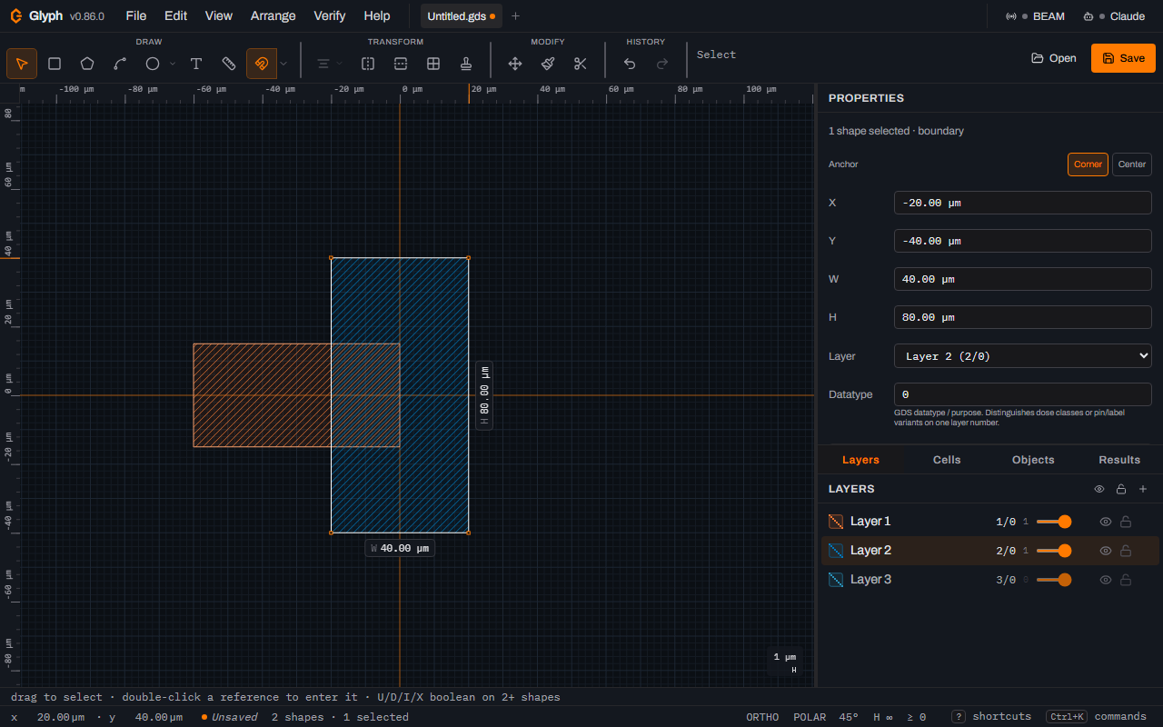Image resolution: width=1163 pixels, height=727 pixels.
Task: Click Layer 3 hatch pattern swatch
Action: (x=836, y=580)
